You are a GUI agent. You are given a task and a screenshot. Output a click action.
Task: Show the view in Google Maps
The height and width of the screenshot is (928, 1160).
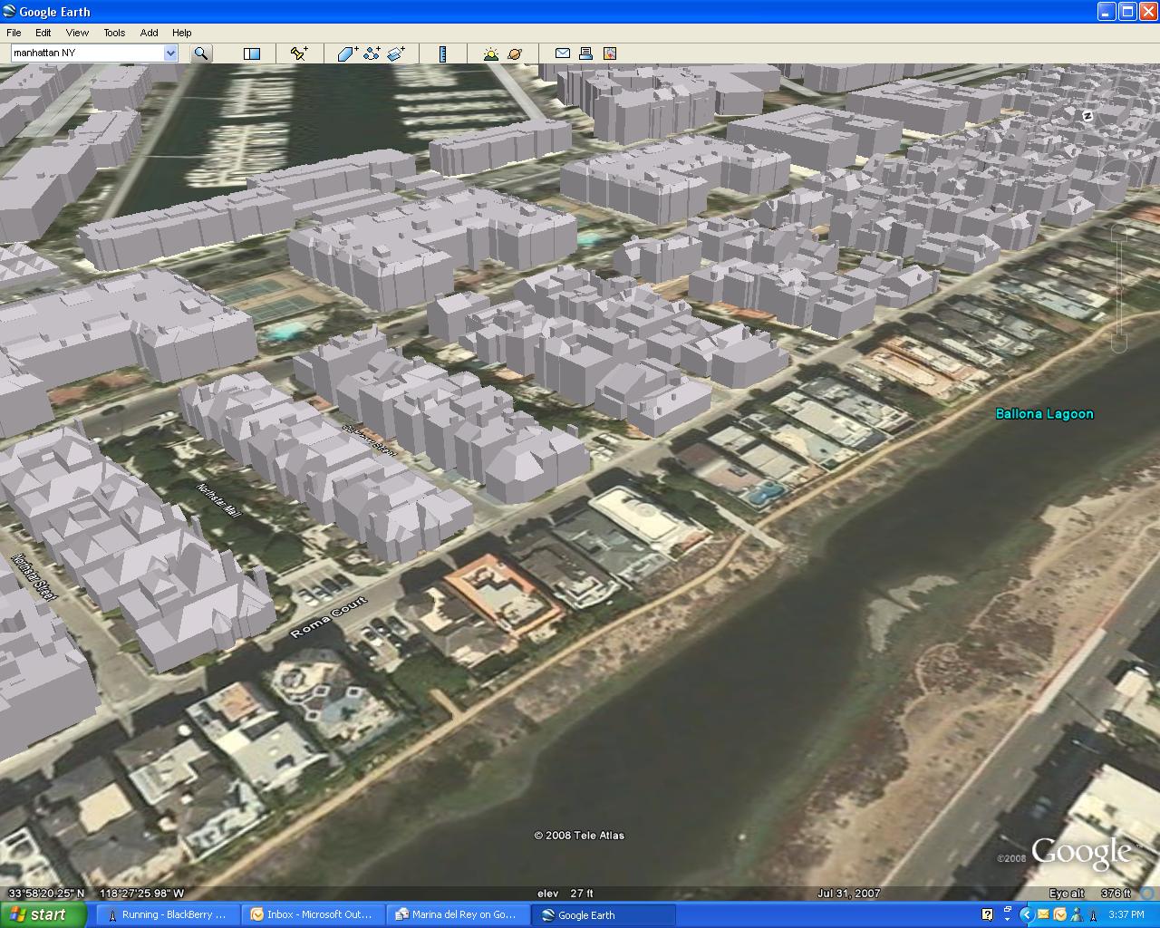[x=610, y=53]
